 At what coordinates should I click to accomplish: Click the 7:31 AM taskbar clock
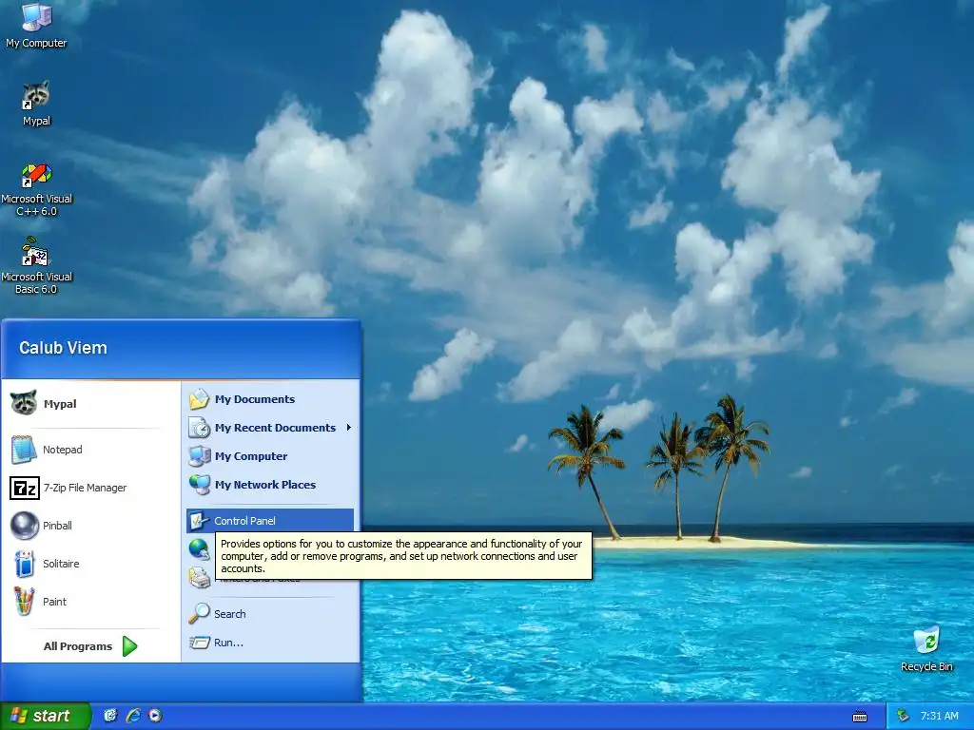coord(939,716)
